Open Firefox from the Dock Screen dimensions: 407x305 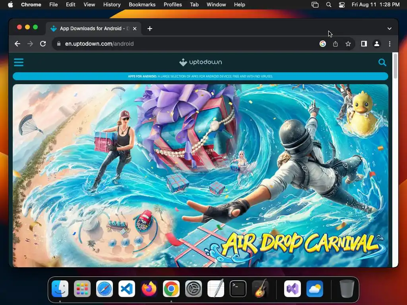tap(149, 289)
